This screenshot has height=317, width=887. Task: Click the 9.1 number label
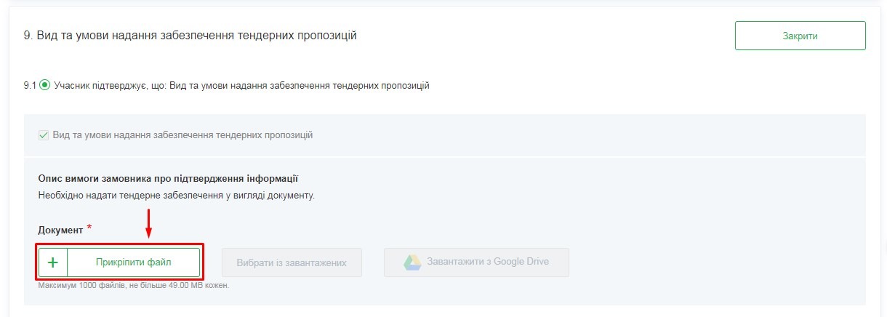[30, 86]
